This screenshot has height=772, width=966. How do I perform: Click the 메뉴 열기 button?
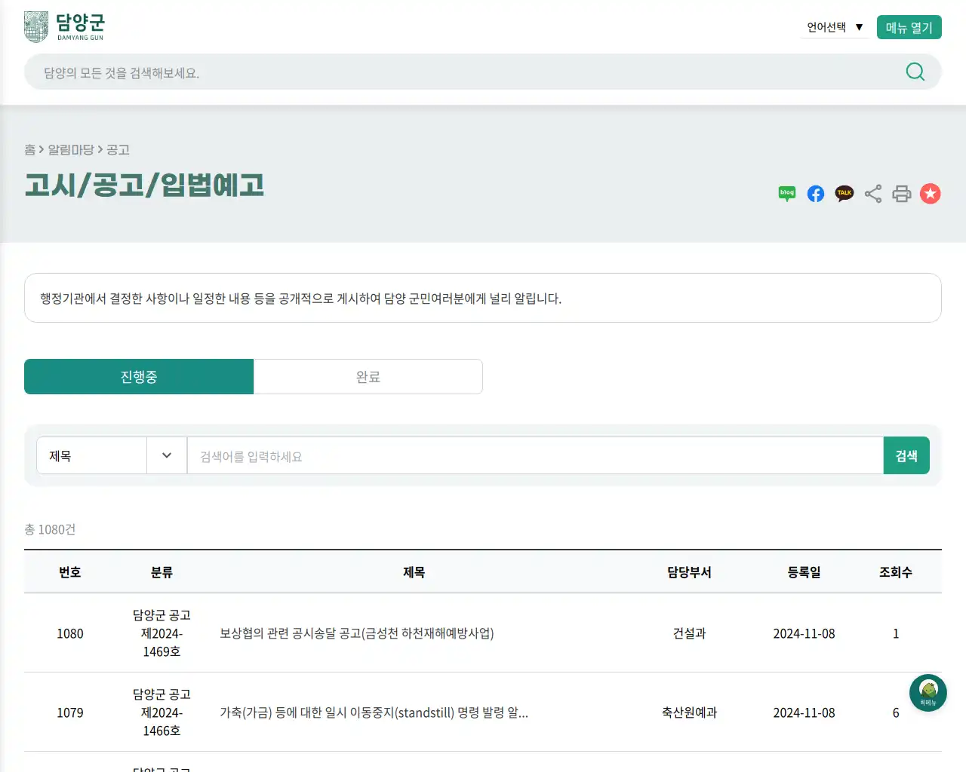click(909, 26)
